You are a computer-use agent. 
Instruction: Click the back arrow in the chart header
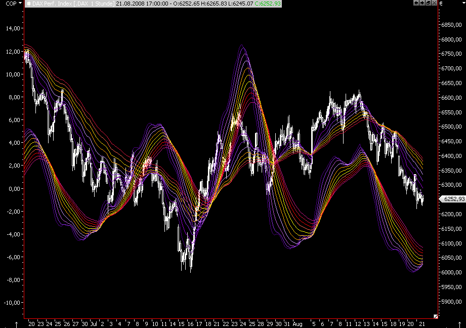(416, 3)
